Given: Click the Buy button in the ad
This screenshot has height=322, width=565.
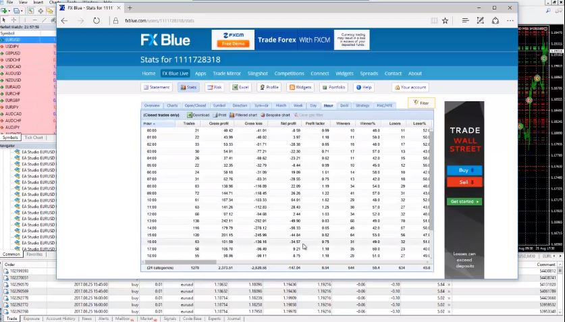Looking at the screenshot, I should (x=464, y=170).
